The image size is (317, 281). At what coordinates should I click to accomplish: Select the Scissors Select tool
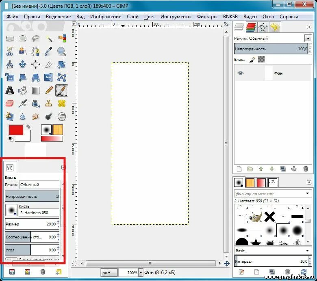point(10,51)
